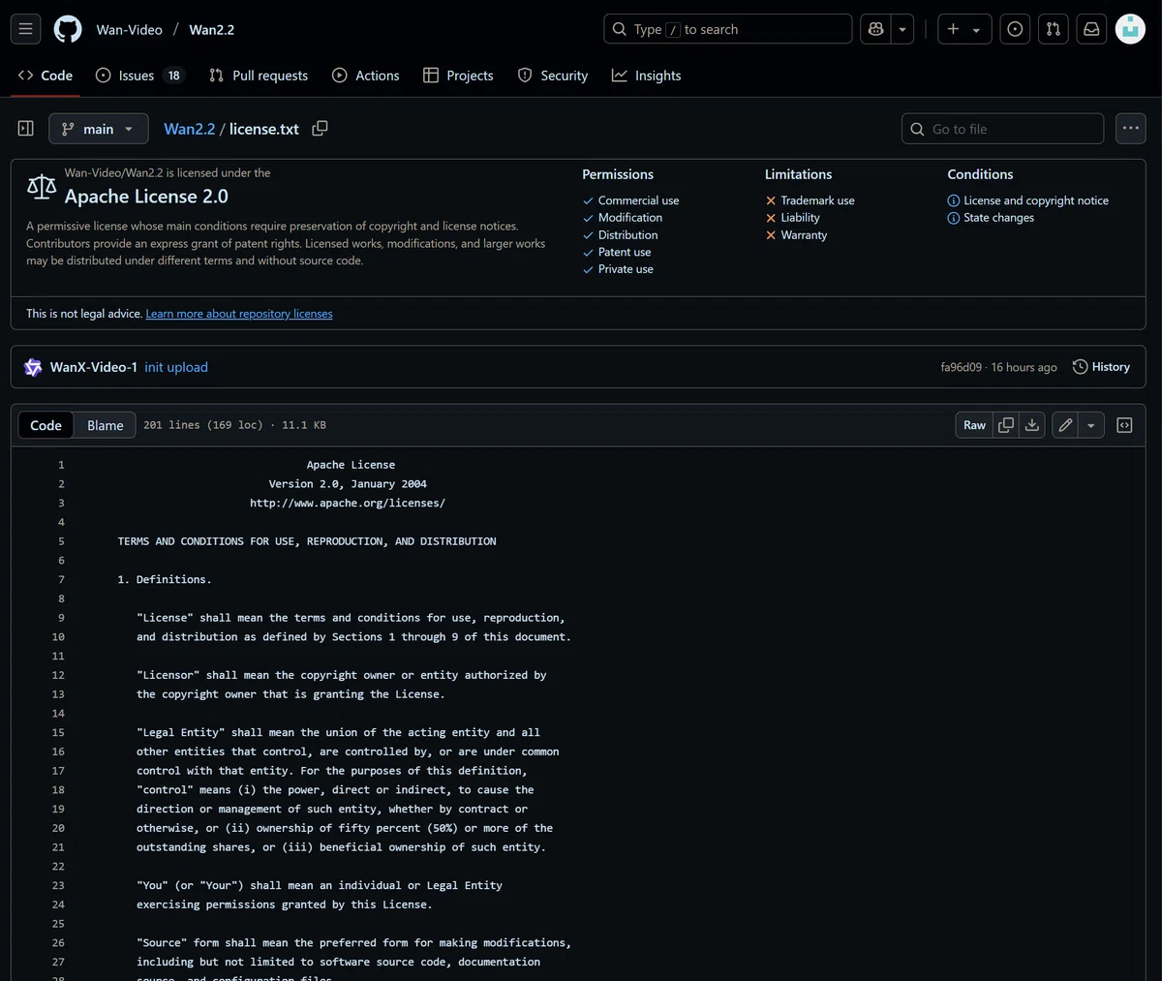Select line number 15
Viewport: 1162px width, 981px height.
pyautogui.click(x=58, y=732)
